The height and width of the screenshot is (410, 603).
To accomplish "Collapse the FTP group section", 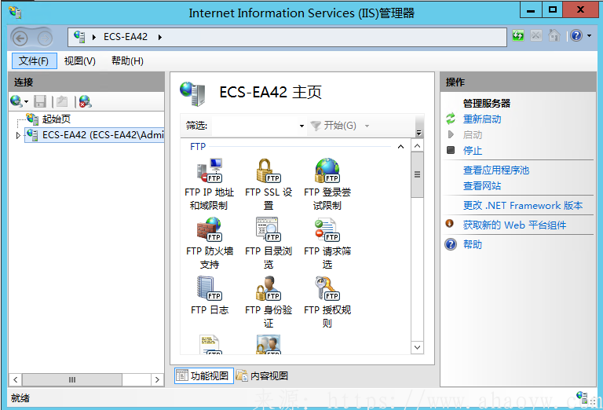I will coord(400,147).
